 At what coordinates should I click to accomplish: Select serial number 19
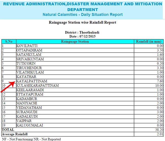pyautogui.click(x=4, y=125)
